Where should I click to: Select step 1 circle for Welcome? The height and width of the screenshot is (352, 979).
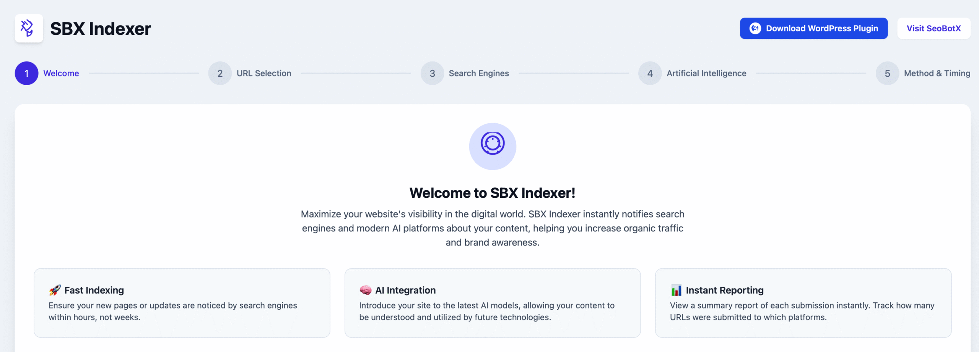[x=26, y=73]
